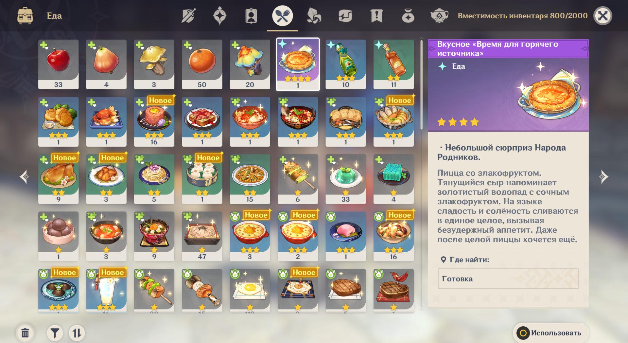Screen dimensions: 628x343
Task: Select the active Food tab icon
Action: point(283,16)
